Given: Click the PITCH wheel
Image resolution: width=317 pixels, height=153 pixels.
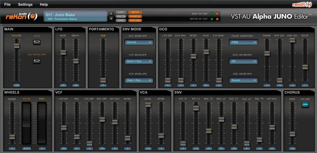Looking at the screenshot, I should 27,123.
